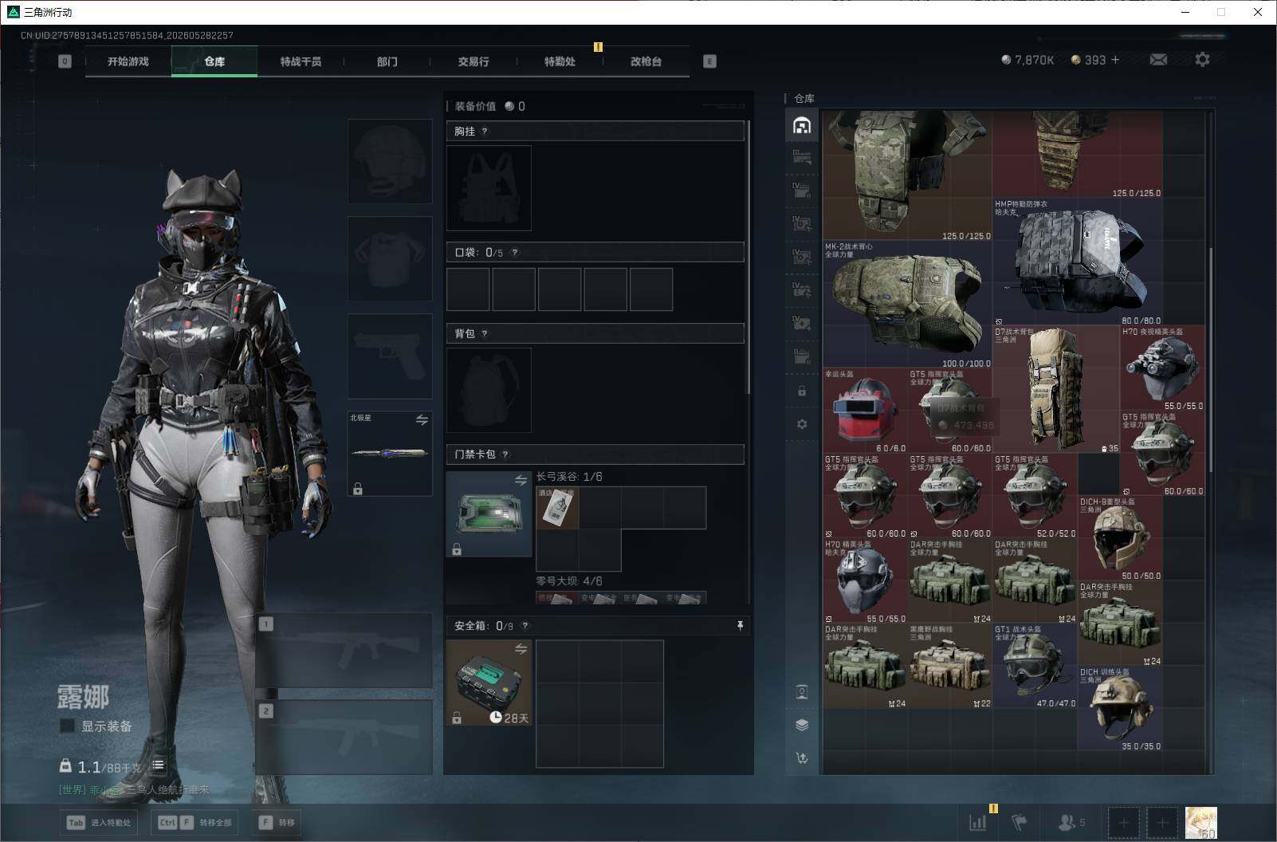Click the portrait card icon in warehouse sidebar

pos(802,692)
